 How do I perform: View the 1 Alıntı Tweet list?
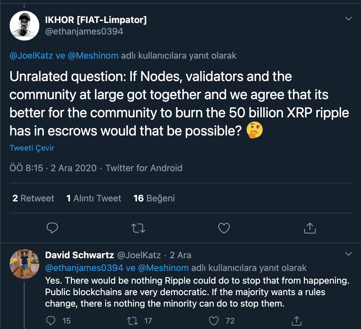point(94,198)
